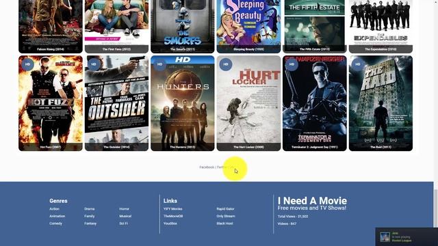Click the HD badge on The Hurt Locker
438x246 pixels.
point(226,64)
